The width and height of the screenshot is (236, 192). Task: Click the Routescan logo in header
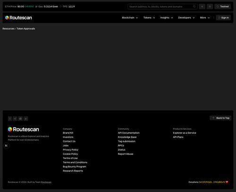coord(18,17)
